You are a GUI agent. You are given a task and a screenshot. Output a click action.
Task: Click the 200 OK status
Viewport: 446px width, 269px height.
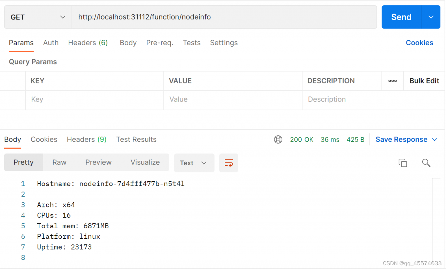click(302, 140)
